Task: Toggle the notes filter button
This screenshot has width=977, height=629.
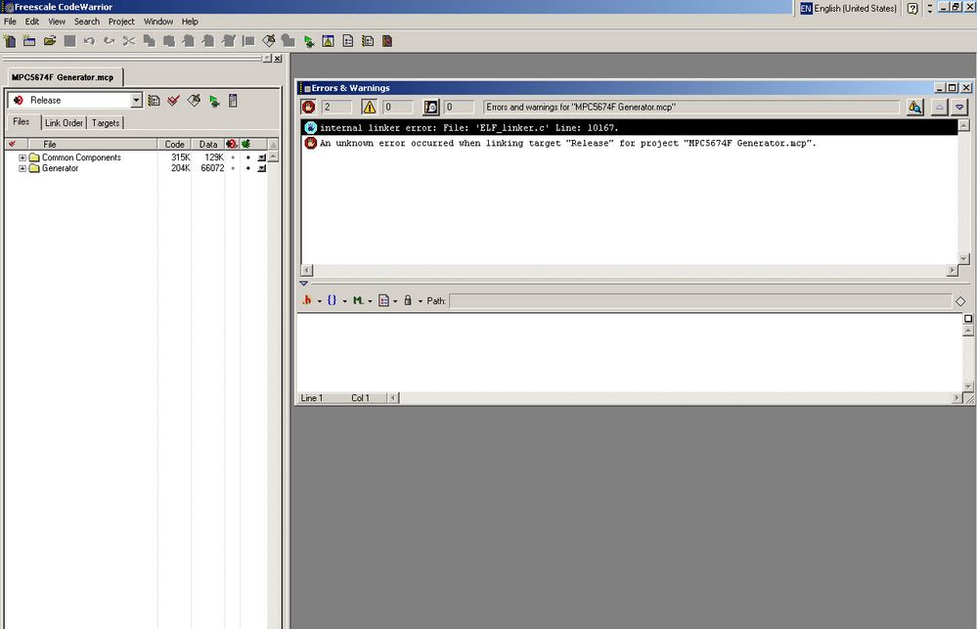Action: coord(431,108)
